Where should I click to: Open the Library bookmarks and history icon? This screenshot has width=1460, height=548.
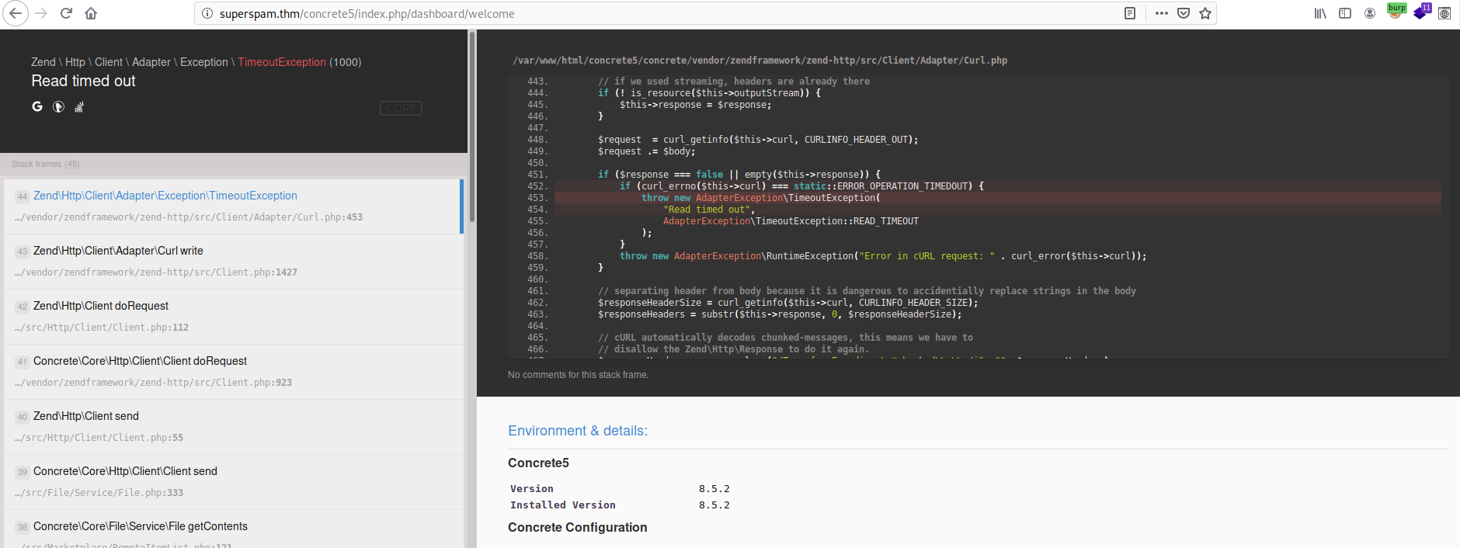pyautogui.click(x=1320, y=13)
